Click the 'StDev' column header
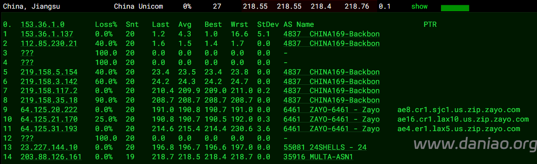Screen dimensions: 537x164 pyautogui.click(x=268, y=25)
